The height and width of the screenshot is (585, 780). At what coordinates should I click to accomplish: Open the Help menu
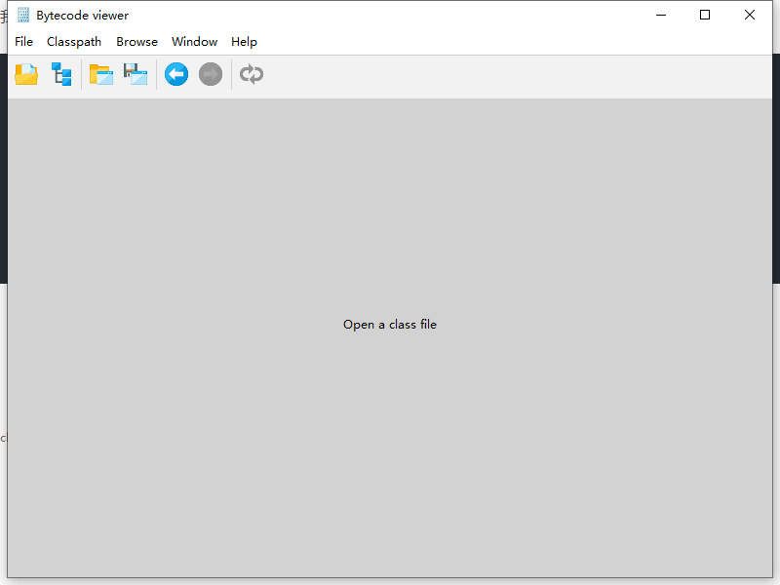(244, 42)
